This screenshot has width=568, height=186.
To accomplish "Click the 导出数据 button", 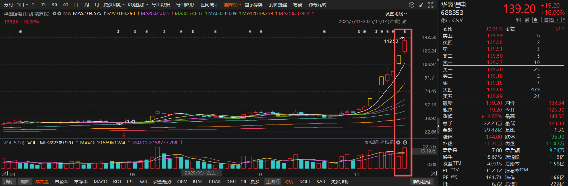I will tap(160, 4).
